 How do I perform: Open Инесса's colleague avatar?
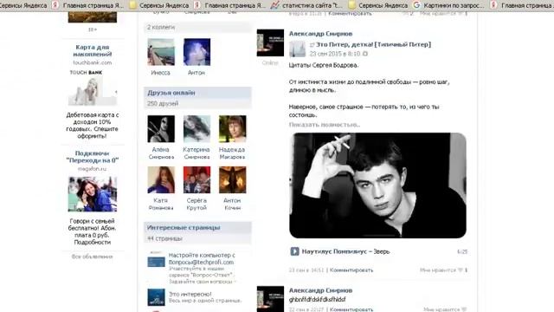tap(161, 52)
